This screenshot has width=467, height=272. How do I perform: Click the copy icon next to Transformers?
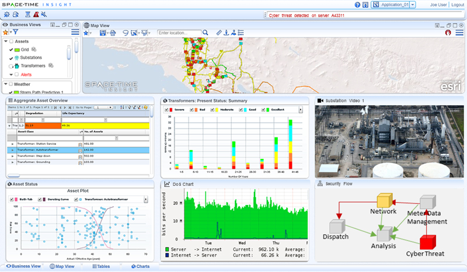point(51,65)
